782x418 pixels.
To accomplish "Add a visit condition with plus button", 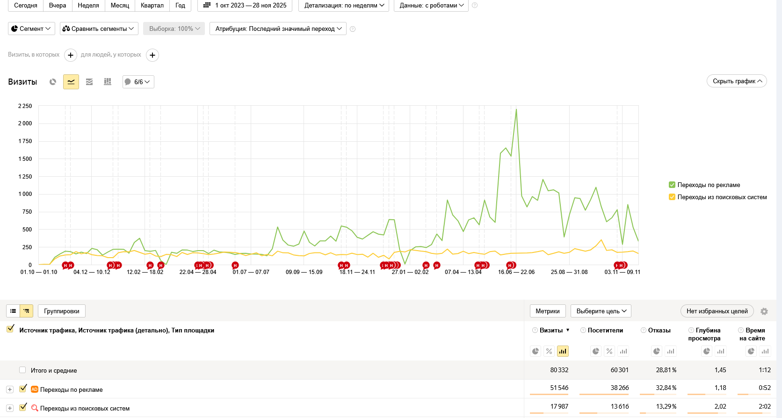I will pos(71,55).
